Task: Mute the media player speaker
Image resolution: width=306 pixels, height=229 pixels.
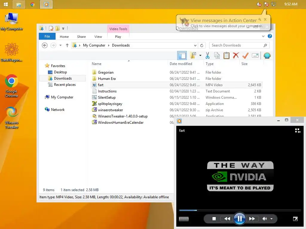Action: click(x=265, y=219)
